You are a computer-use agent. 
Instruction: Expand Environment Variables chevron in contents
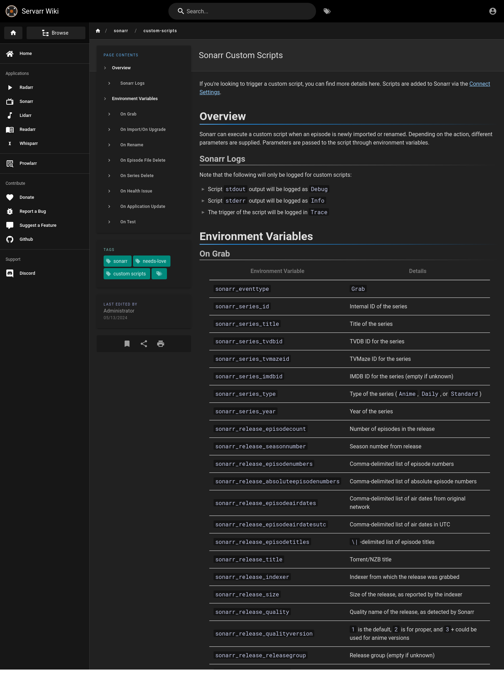[105, 99]
